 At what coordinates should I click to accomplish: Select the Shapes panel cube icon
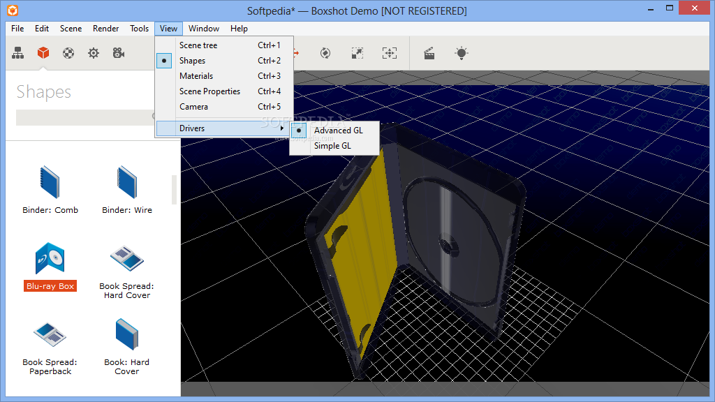click(43, 53)
